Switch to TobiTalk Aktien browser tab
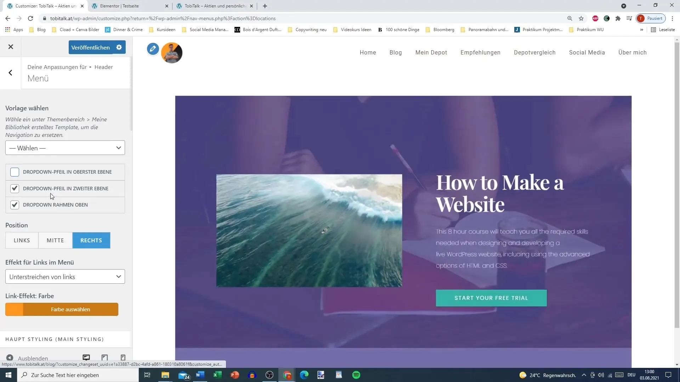Image resolution: width=680 pixels, height=382 pixels. (x=215, y=6)
